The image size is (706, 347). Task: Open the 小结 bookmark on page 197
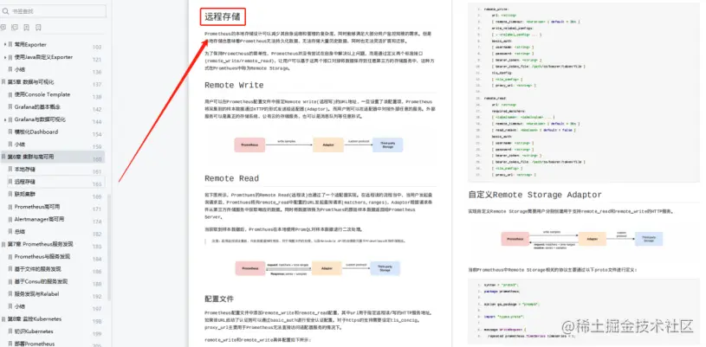click(19, 306)
